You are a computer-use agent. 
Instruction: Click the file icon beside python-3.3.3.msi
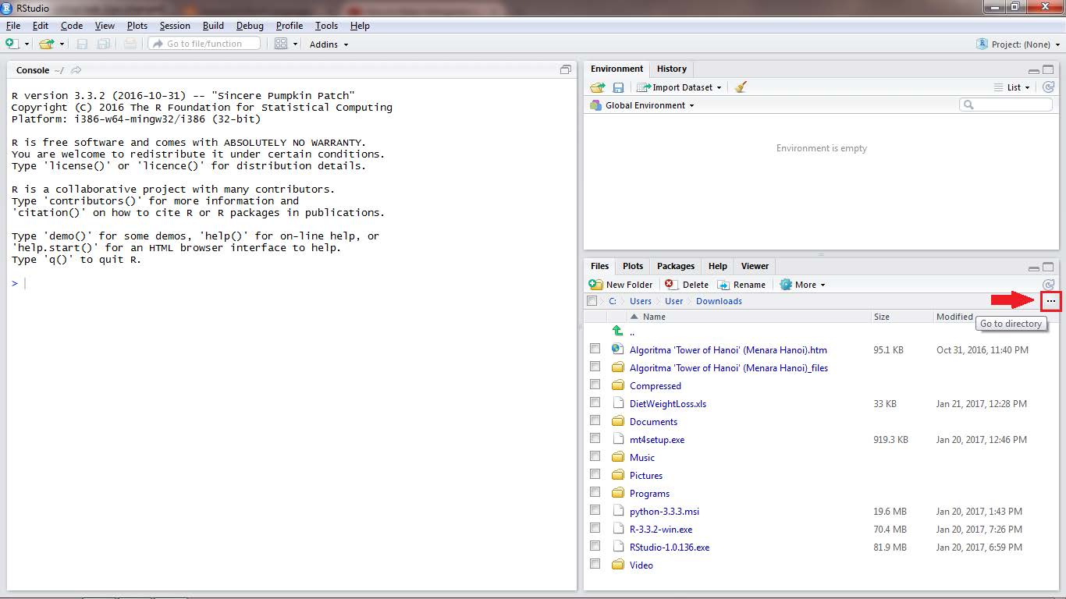[618, 511]
